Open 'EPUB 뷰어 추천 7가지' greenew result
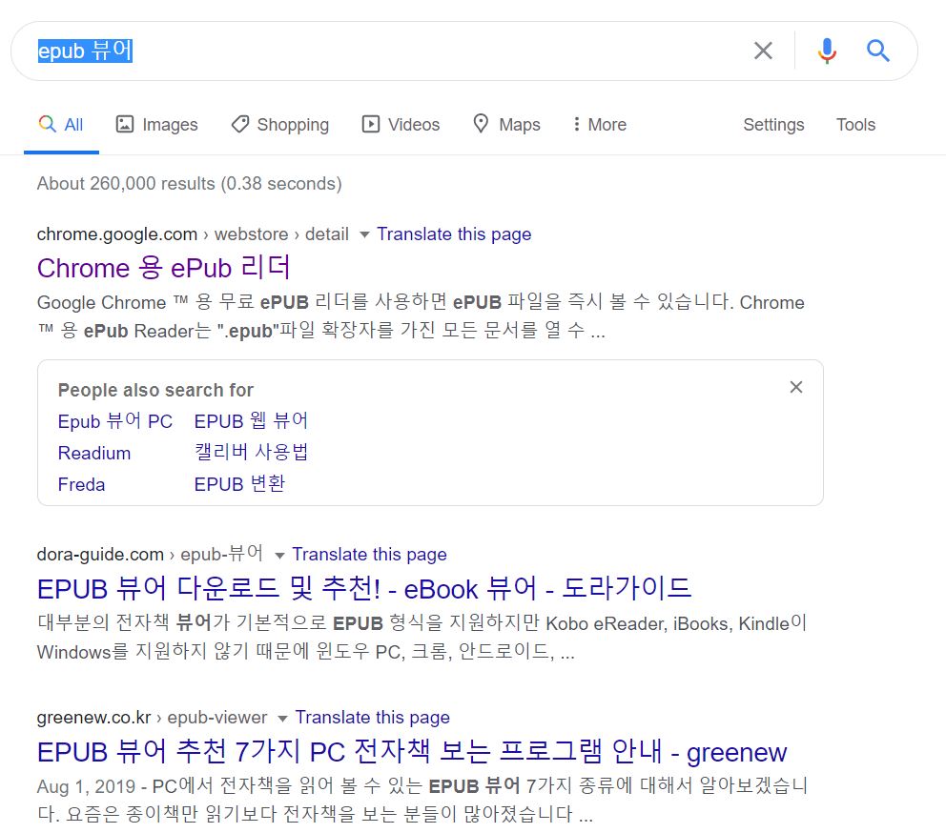Viewport: 946px width, 833px height. [411, 752]
